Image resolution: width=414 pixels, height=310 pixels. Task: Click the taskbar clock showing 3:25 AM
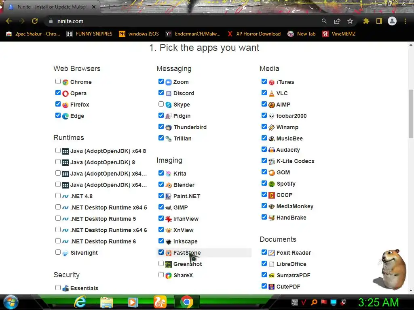[378, 302]
